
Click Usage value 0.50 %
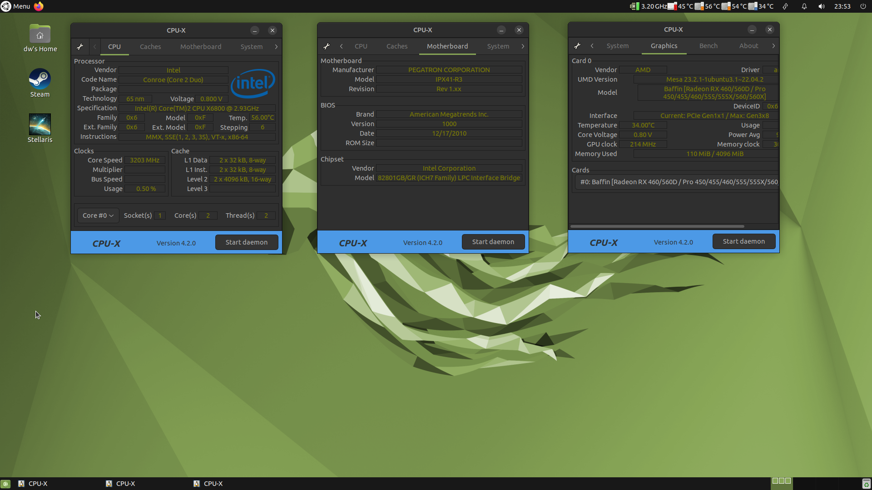point(146,189)
